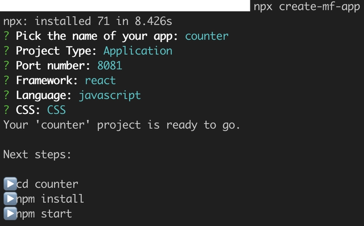Click the green question mark beside 'Language'
364x226 pixels.
6,95
